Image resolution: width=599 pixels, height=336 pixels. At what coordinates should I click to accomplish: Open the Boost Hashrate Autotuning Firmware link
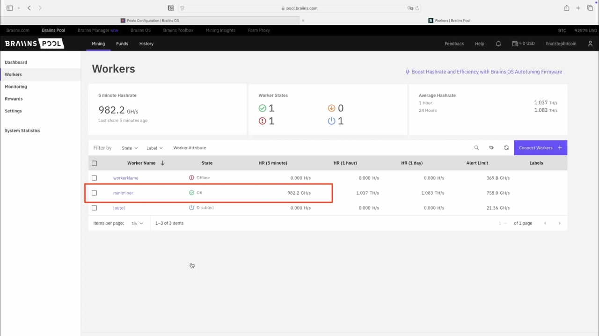[483, 72]
